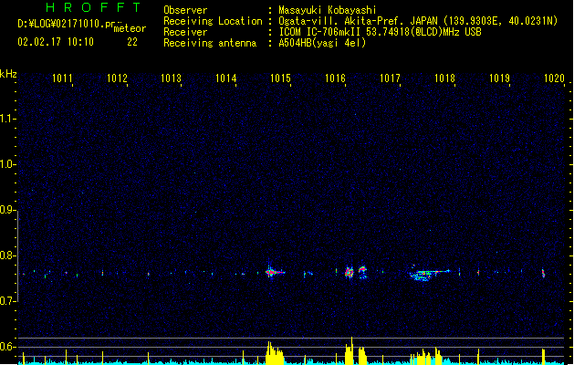Click the small echo near 1020
574x365 pixels.
pyautogui.click(x=543, y=273)
